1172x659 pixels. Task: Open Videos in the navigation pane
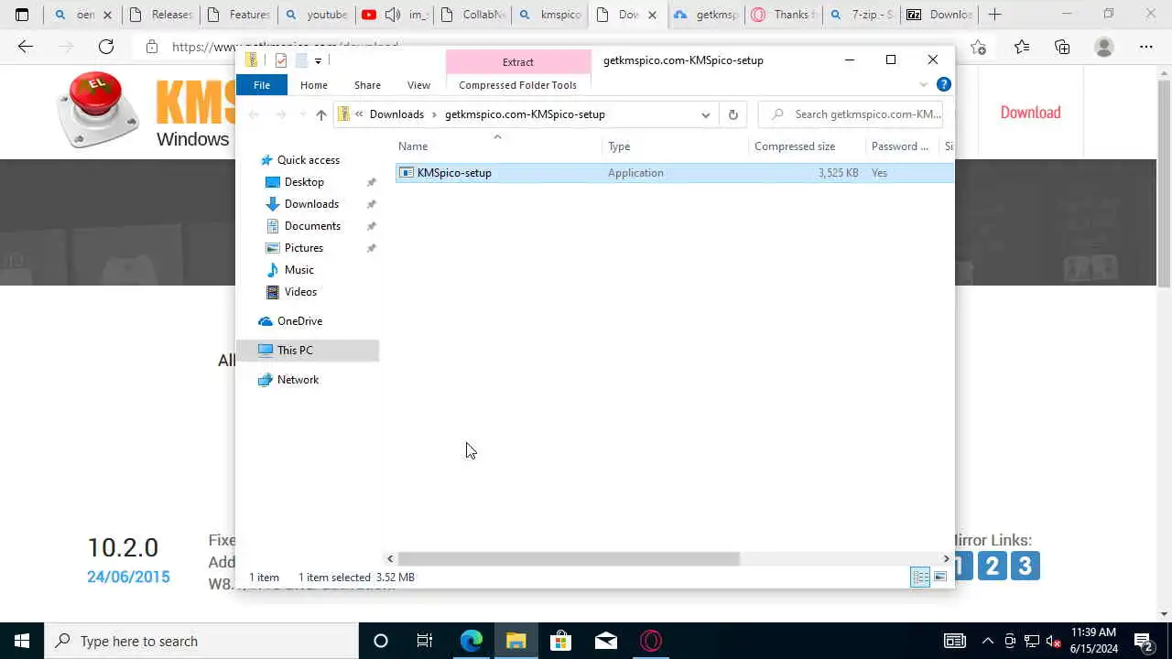tap(300, 292)
